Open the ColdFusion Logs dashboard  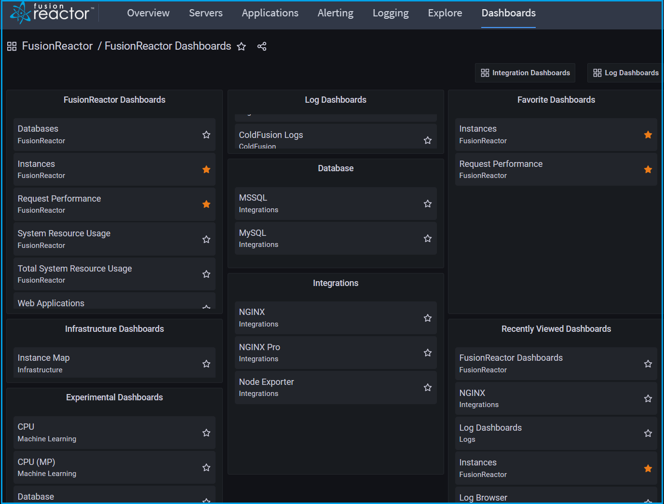pos(336,137)
